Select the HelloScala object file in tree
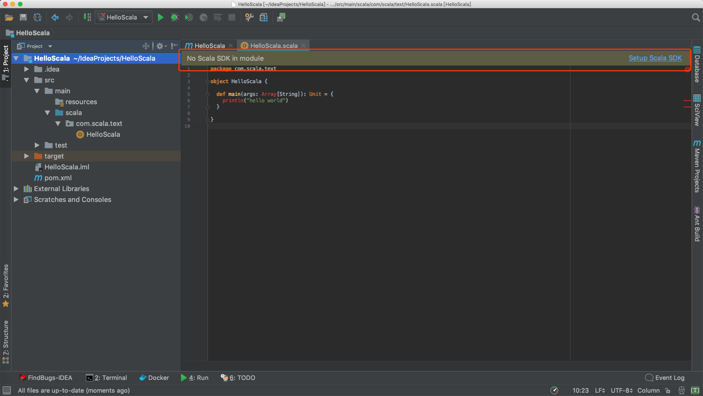 point(103,134)
